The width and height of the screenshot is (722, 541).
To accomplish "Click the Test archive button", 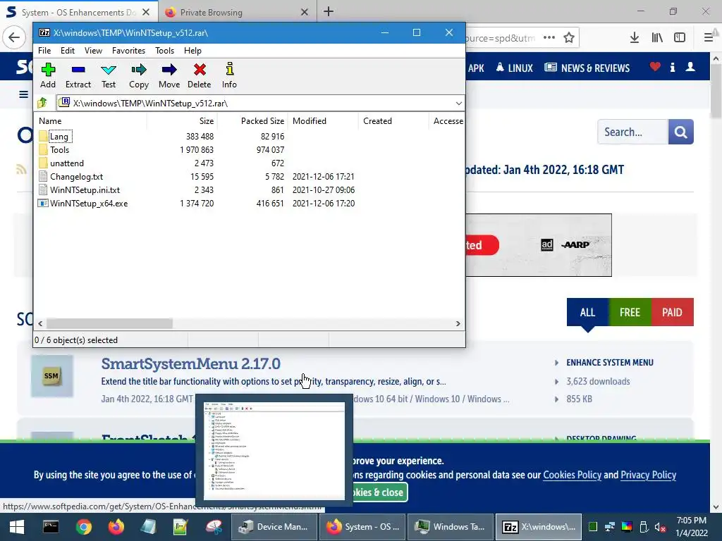I will 109,75.
